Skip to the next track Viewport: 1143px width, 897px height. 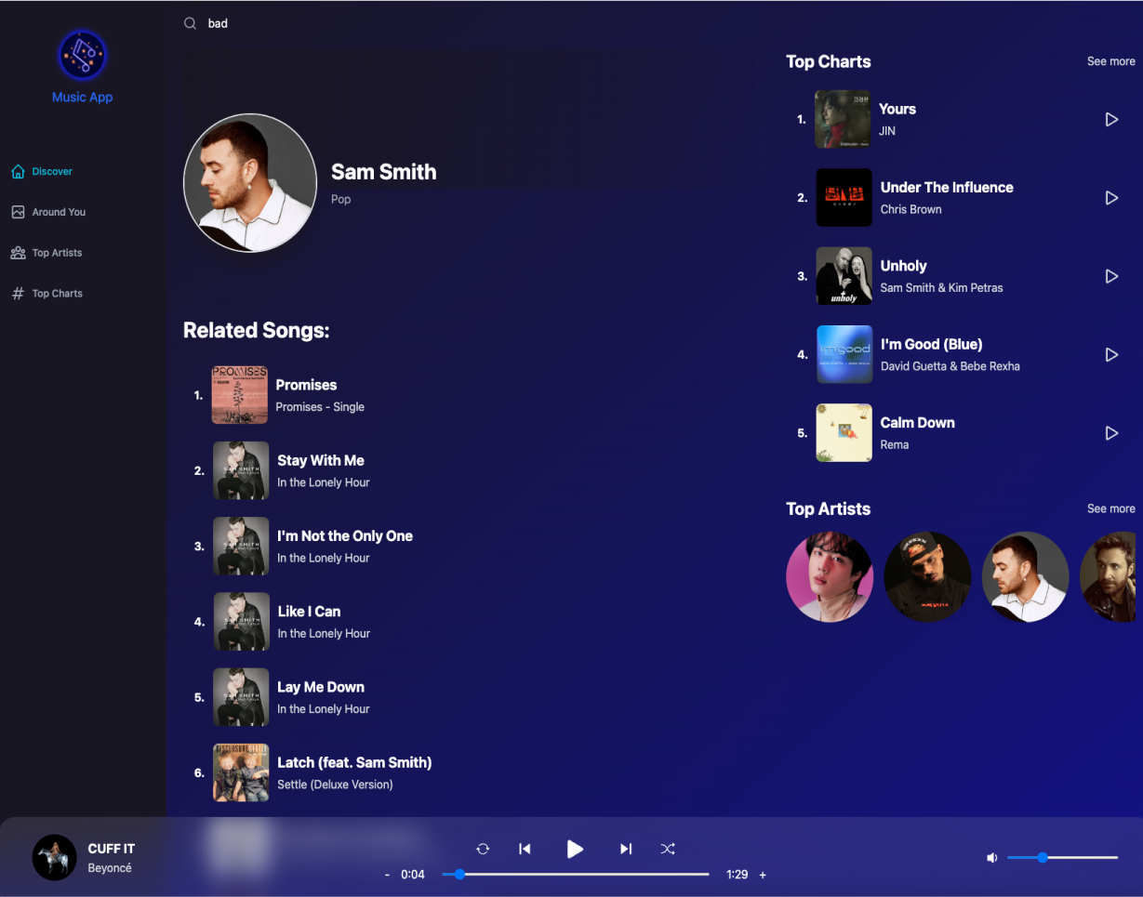click(x=626, y=849)
